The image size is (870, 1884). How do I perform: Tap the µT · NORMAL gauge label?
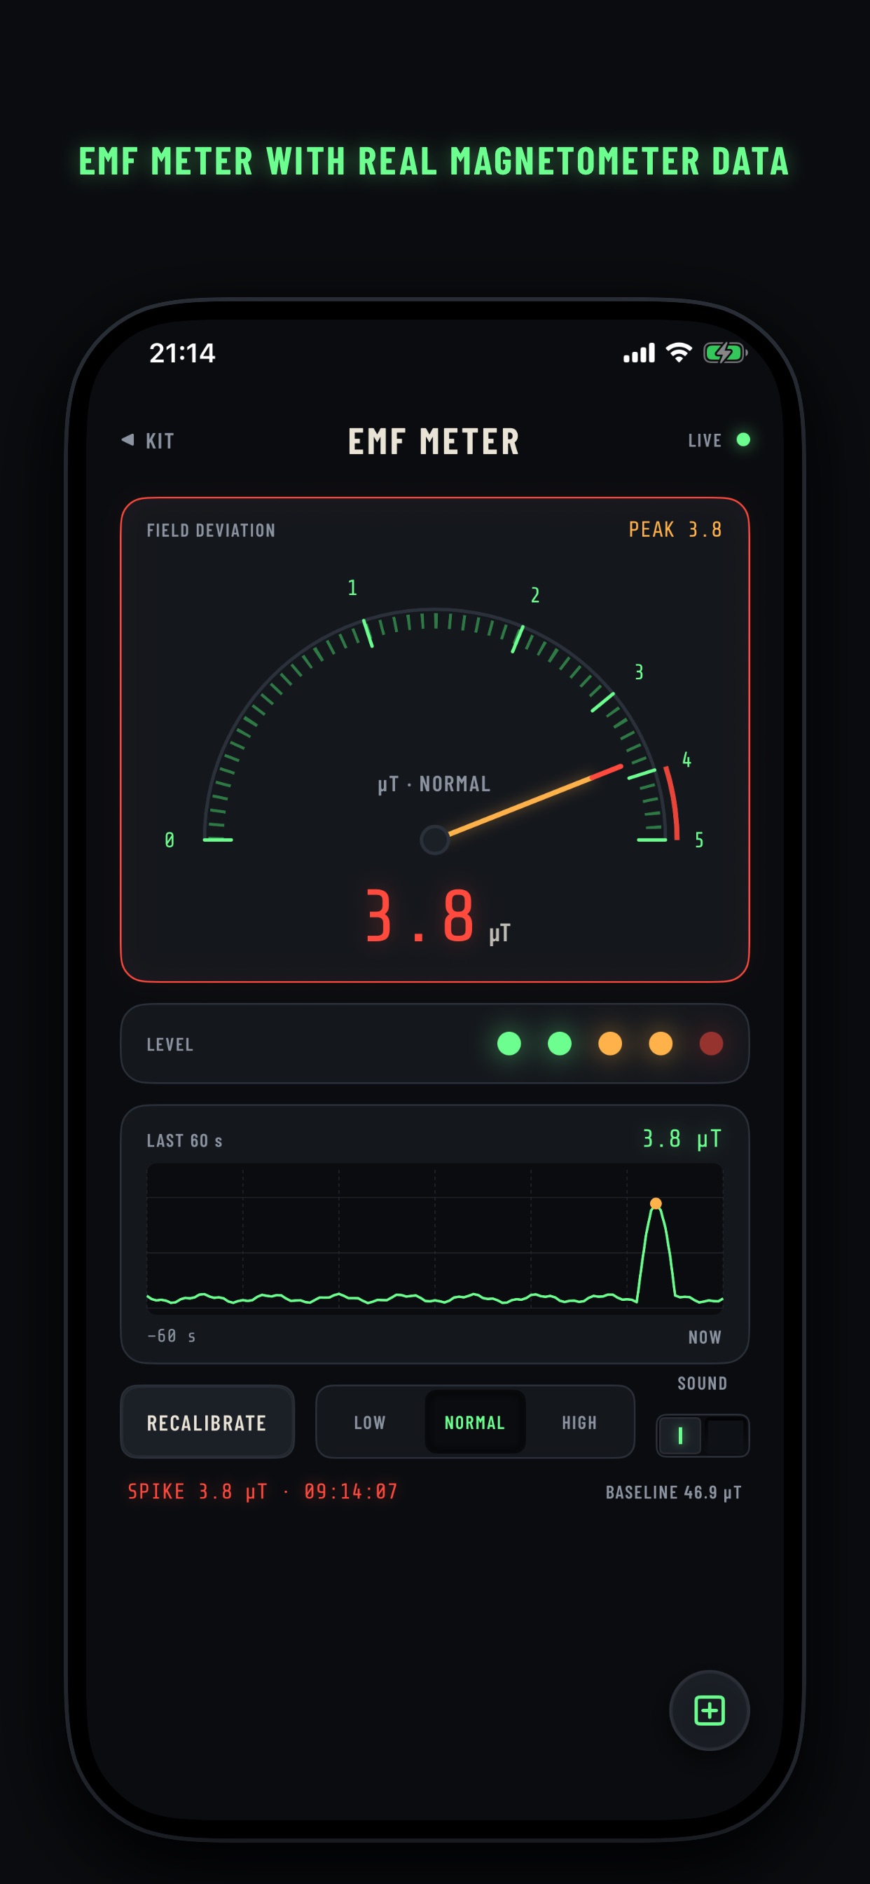click(434, 784)
